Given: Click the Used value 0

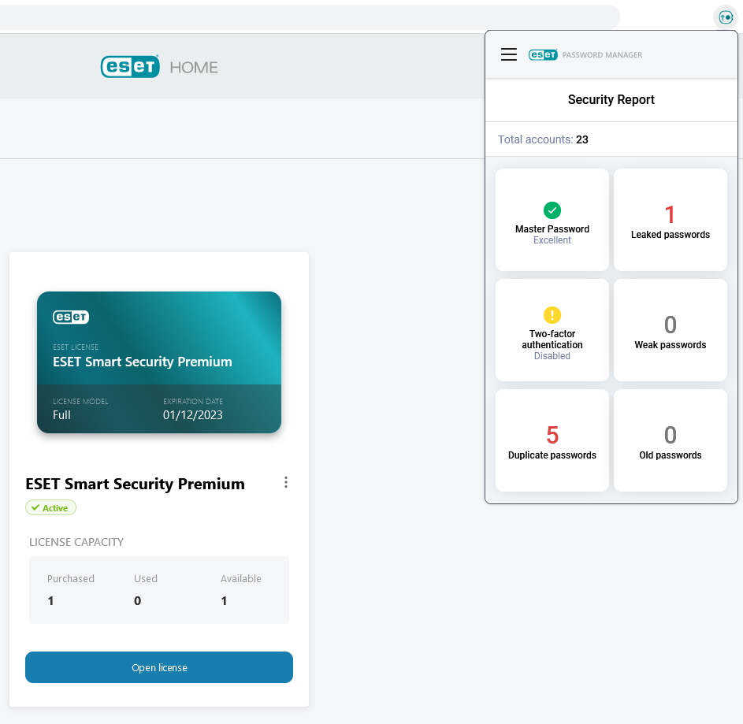Looking at the screenshot, I should (x=137, y=601).
